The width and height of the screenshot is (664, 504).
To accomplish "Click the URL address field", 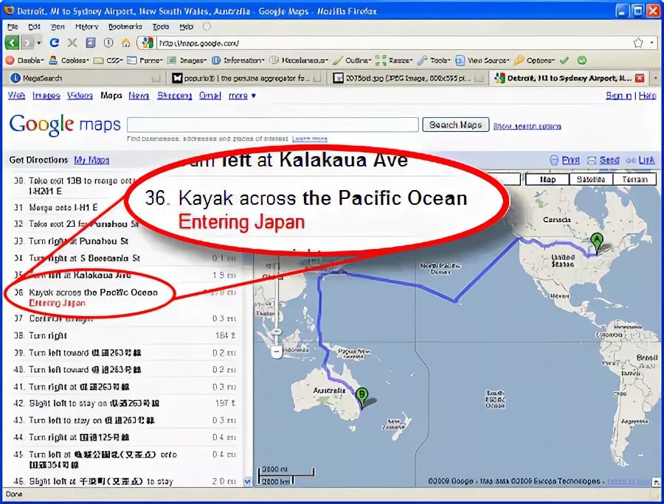I will (393, 43).
